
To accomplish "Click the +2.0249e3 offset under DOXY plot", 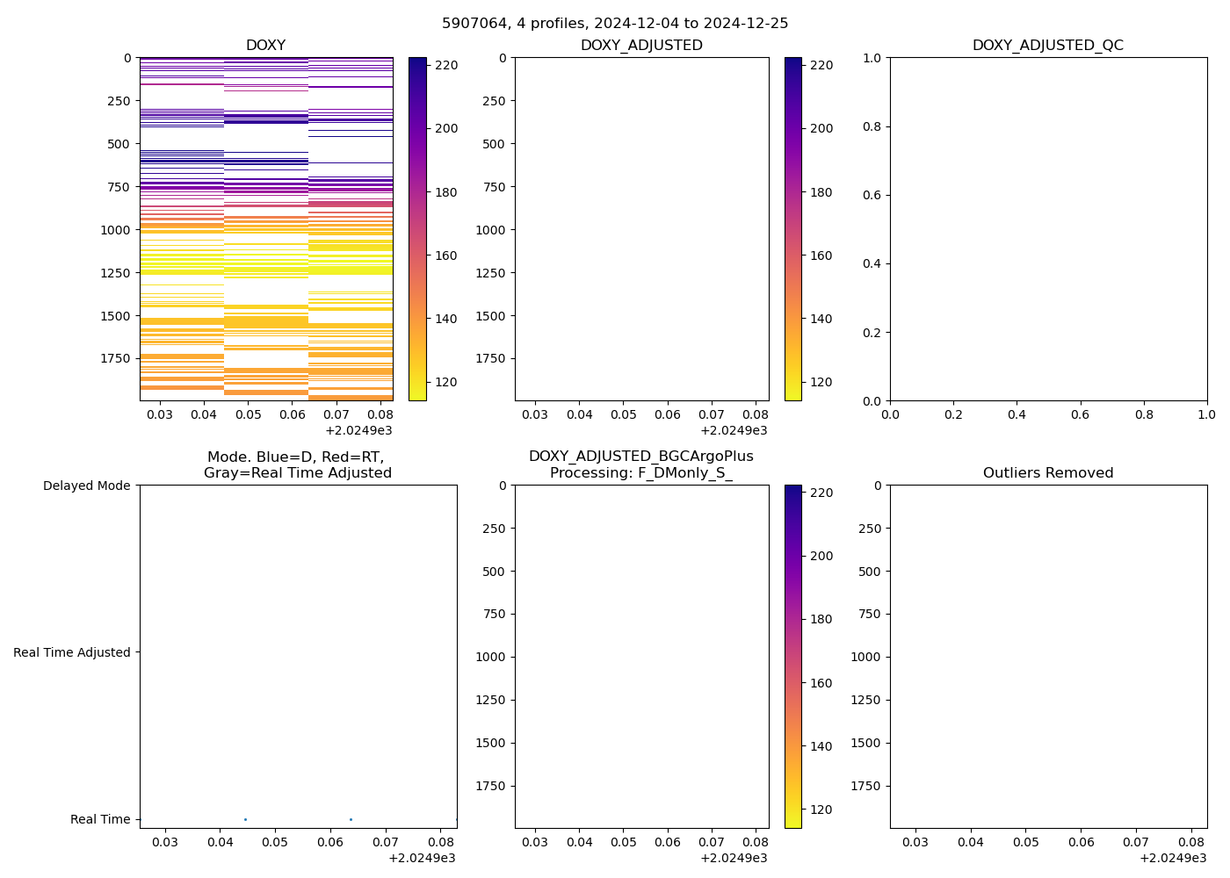I will coord(358,430).
